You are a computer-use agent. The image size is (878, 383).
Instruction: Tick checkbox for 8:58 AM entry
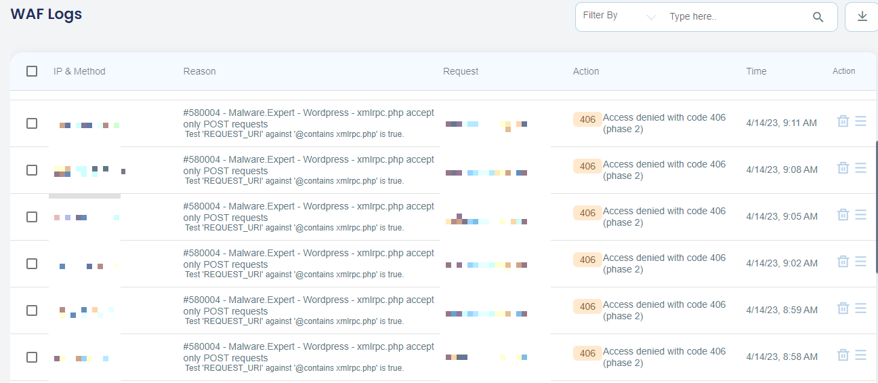click(32, 357)
